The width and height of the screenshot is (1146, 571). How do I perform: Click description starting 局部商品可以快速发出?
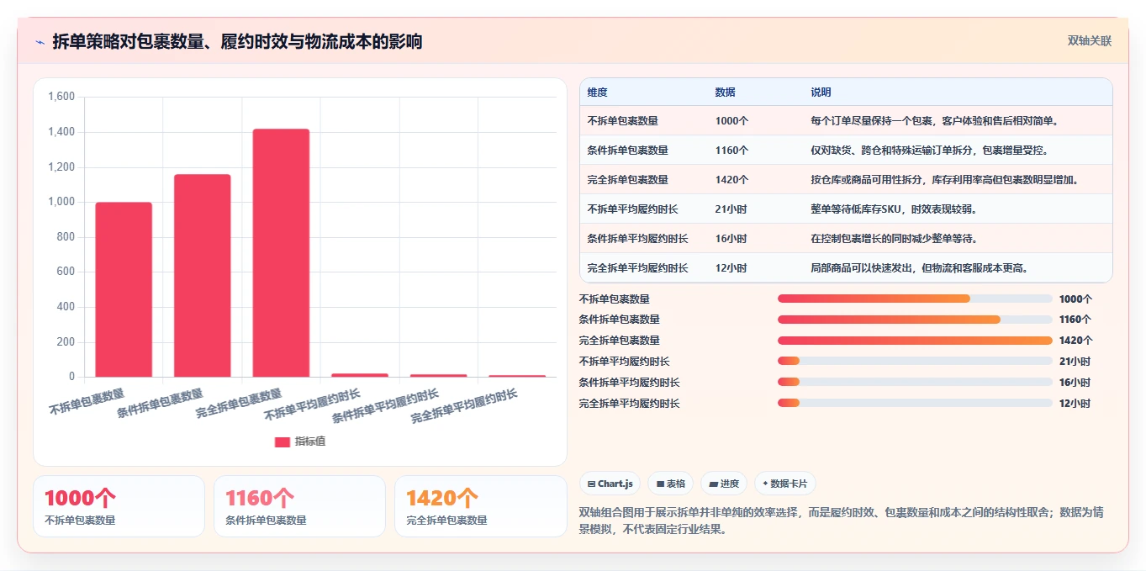920,267
